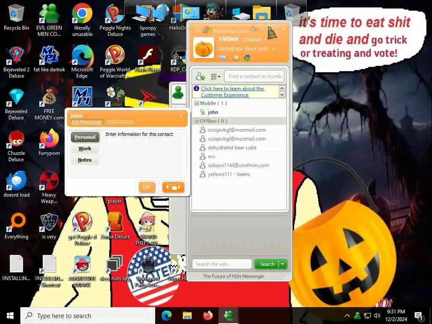Open Firefox from the taskbar
The image size is (432, 324).
tap(208, 316)
